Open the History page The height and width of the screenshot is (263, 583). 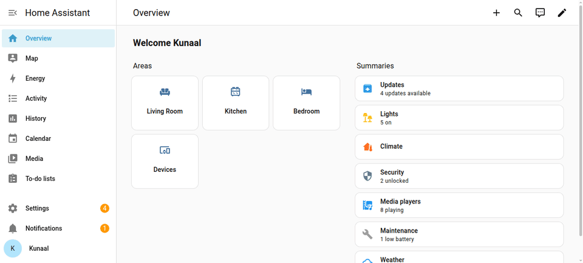[58, 118]
